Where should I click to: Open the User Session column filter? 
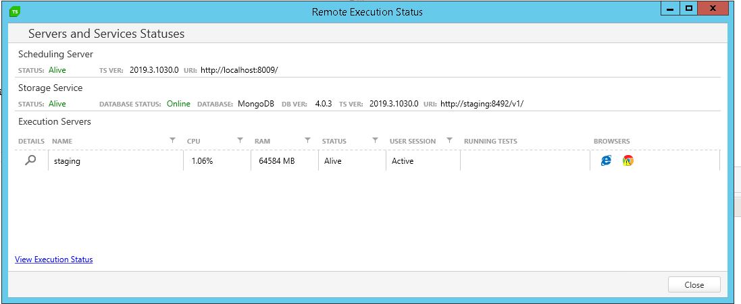(449, 140)
